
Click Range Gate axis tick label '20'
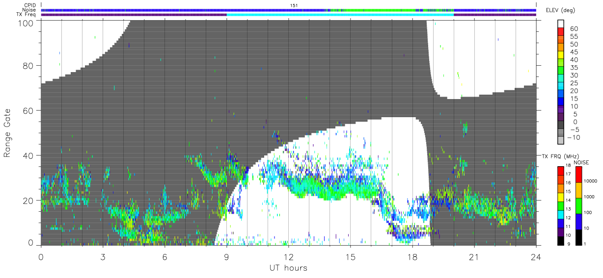[28, 201]
